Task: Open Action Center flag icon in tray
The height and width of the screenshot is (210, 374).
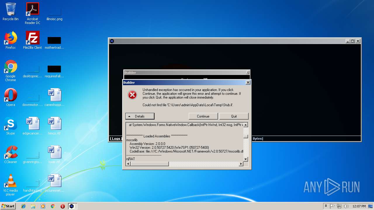Action: point(332,206)
